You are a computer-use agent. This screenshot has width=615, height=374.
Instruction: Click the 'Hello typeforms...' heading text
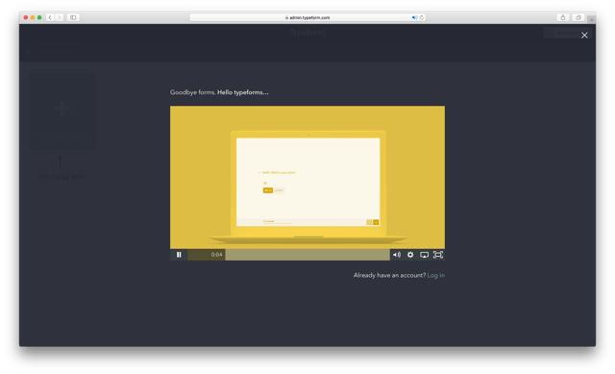[243, 92]
